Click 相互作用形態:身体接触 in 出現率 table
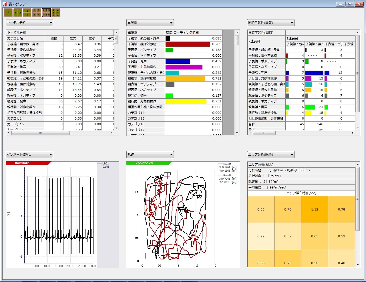 tap(145, 107)
